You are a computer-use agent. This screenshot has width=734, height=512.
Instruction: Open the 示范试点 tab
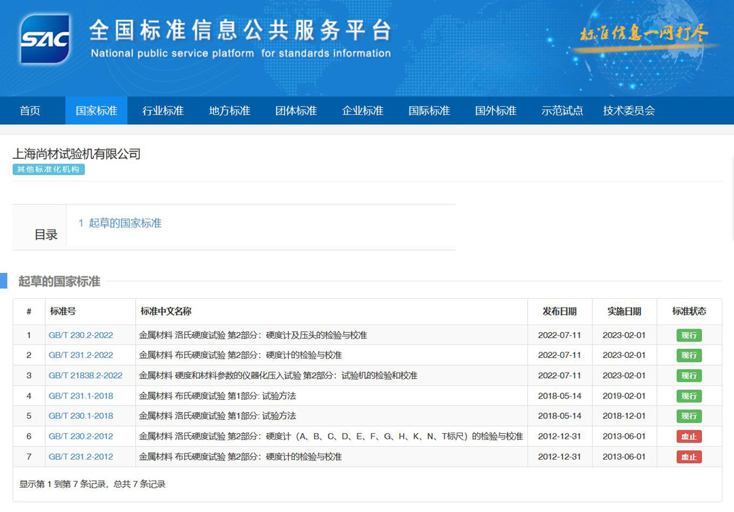(x=562, y=111)
